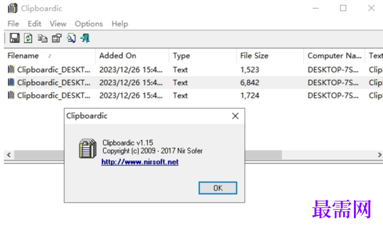Click the horizontal scrollbar right arrow
Image resolution: width=383 pixels, height=229 pixels.
pyautogui.click(x=379, y=155)
